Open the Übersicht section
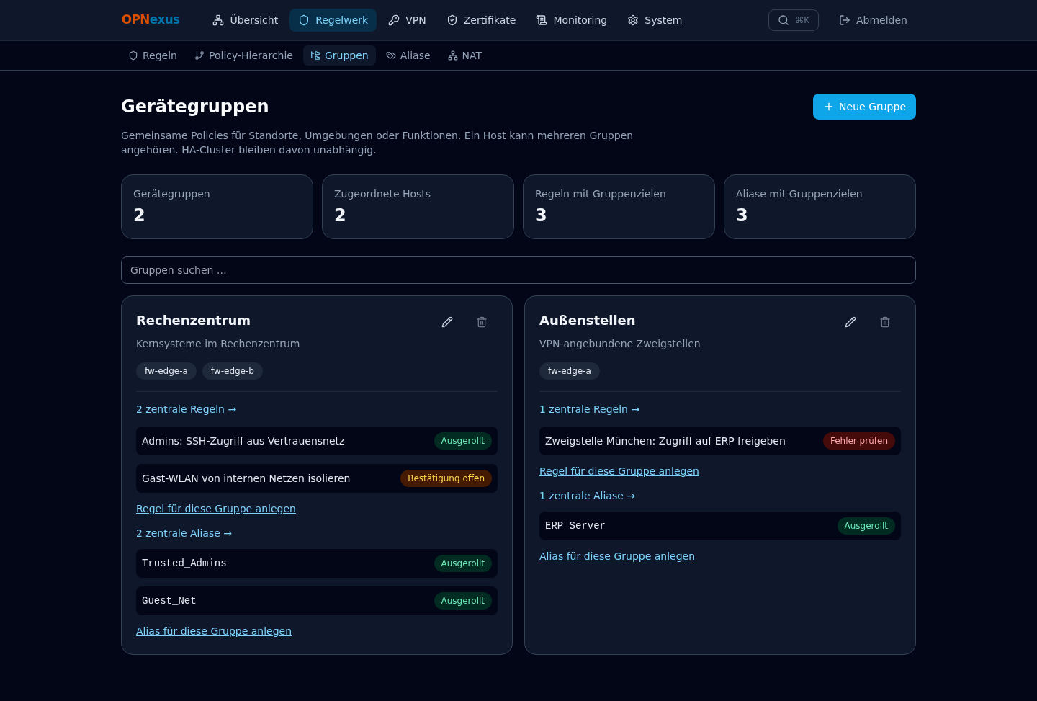The image size is (1037, 701). (246, 20)
